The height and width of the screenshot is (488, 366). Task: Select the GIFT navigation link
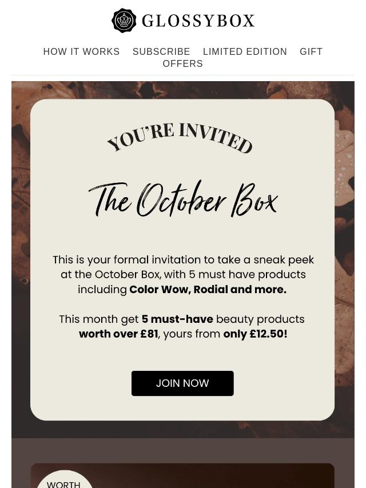point(311,52)
